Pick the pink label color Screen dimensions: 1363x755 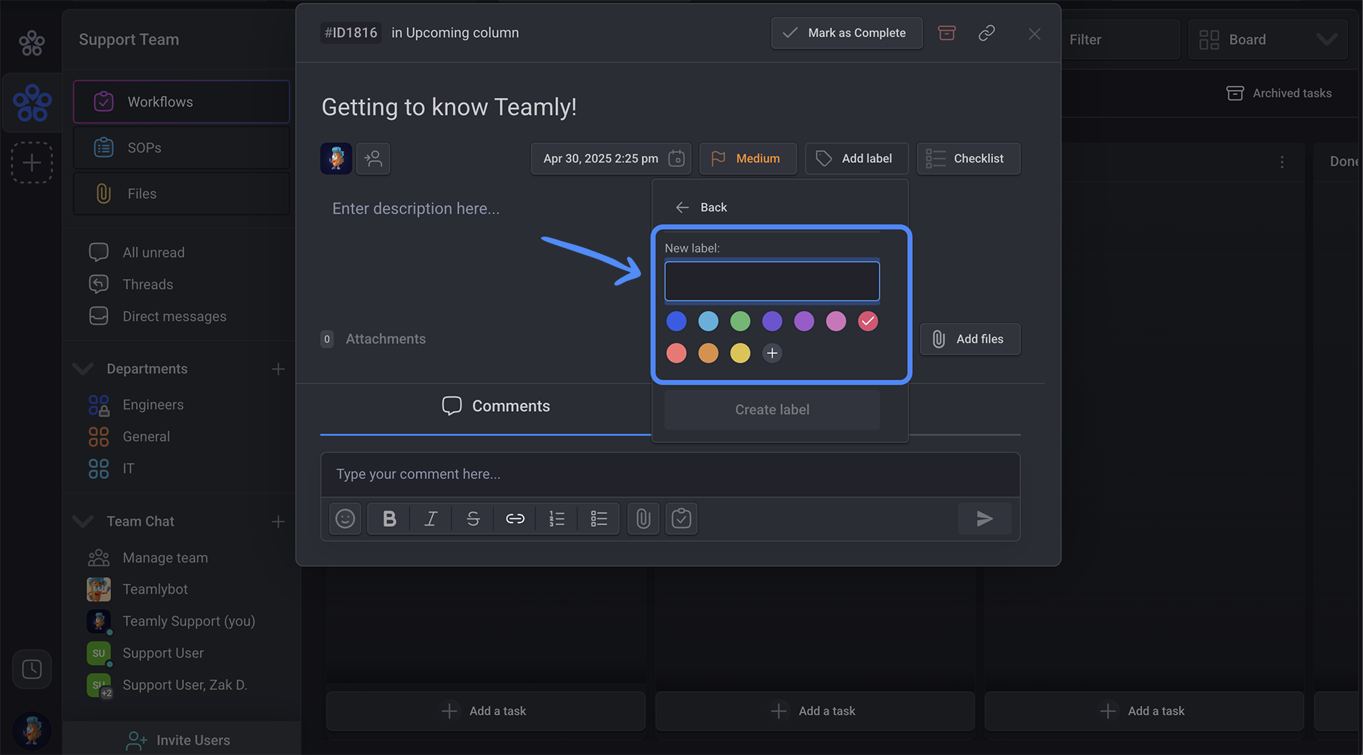tap(836, 321)
